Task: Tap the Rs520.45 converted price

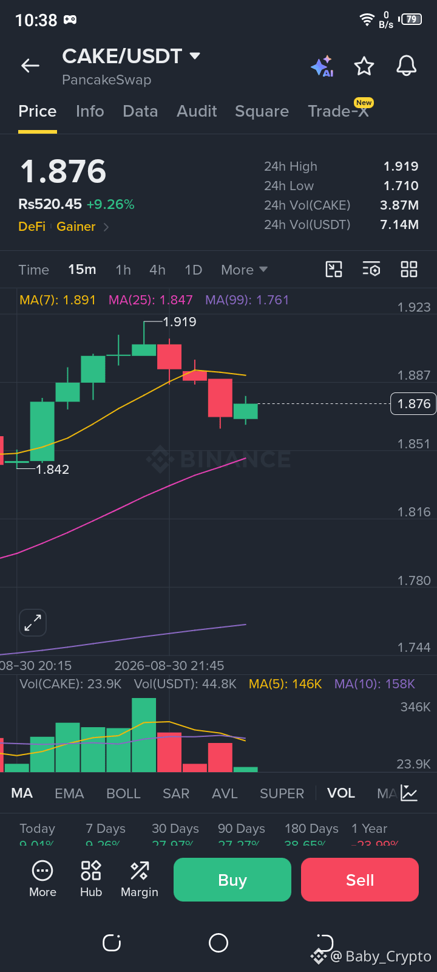Action: 50,204
